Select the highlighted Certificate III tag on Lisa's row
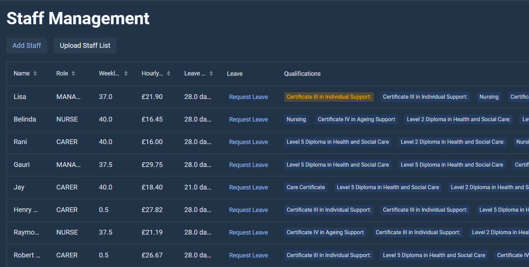 328,97
